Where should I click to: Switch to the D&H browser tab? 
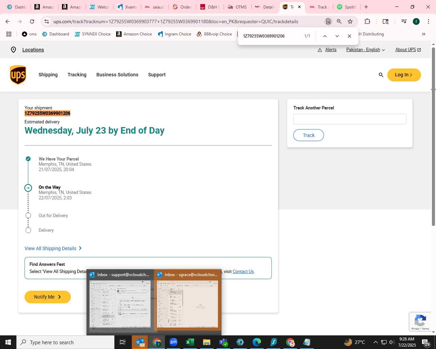tap(210, 7)
